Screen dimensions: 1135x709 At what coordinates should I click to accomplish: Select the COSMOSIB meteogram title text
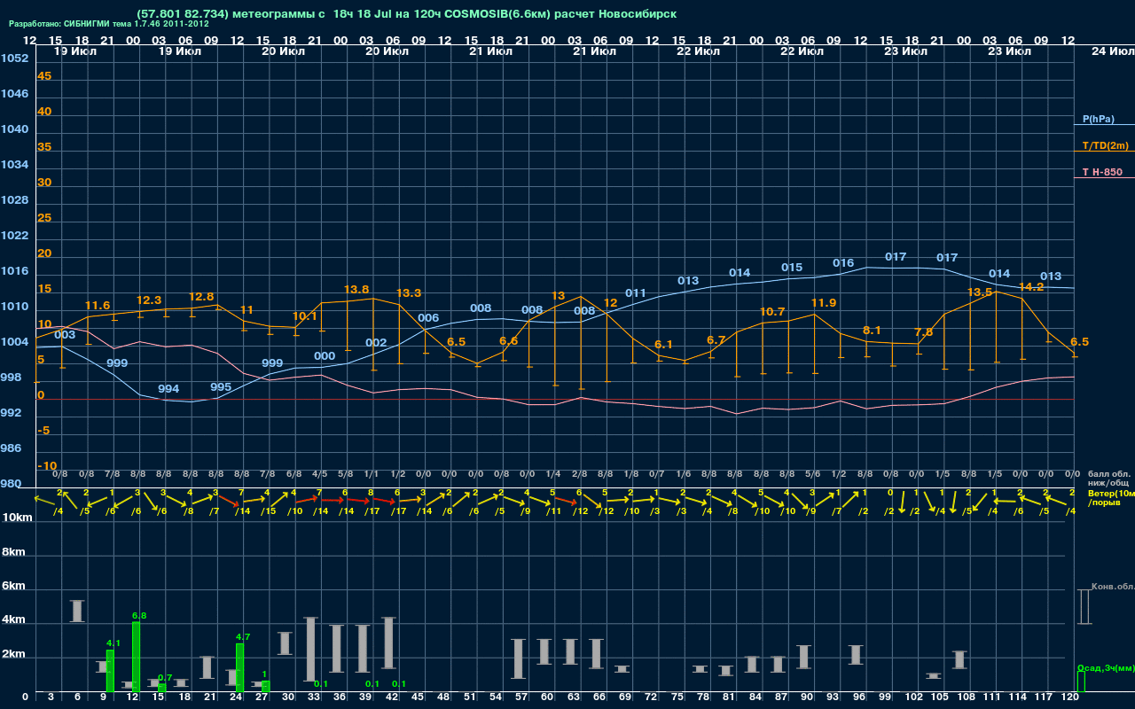(x=407, y=14)
